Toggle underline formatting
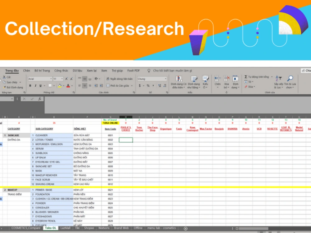 40,86
